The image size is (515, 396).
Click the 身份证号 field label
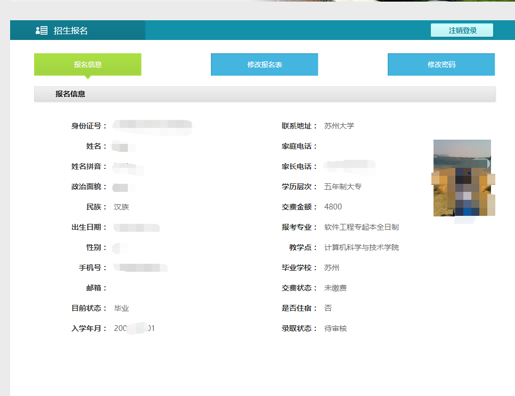88,126
